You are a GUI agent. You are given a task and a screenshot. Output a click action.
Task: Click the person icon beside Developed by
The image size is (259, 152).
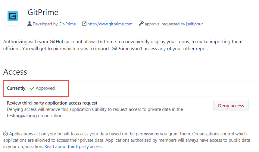click(x=30, y=24)
